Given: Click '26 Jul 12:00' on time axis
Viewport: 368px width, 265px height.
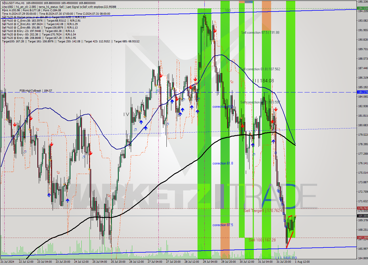Looking at the screenshot, I should 136,262.
